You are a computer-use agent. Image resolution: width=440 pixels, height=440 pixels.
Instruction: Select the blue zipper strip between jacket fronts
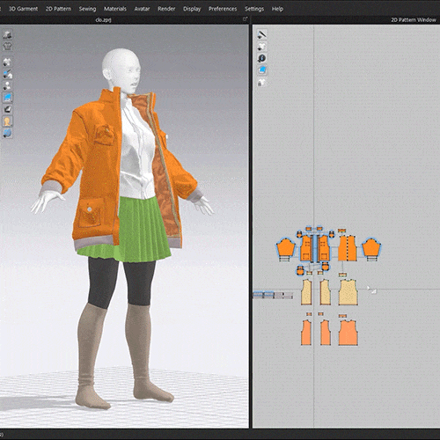pyautogui.click(x=315, y=247)
